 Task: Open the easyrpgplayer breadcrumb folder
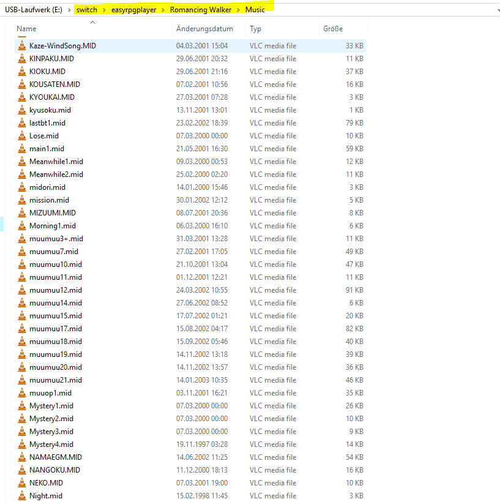click(134, 10)
